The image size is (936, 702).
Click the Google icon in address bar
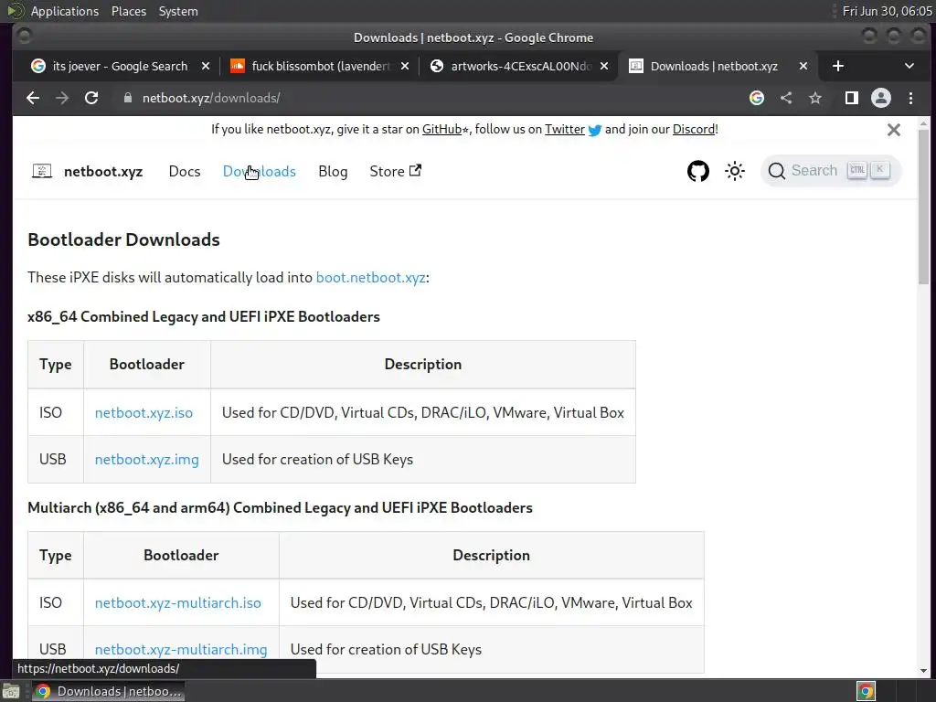tap(756, 98)
